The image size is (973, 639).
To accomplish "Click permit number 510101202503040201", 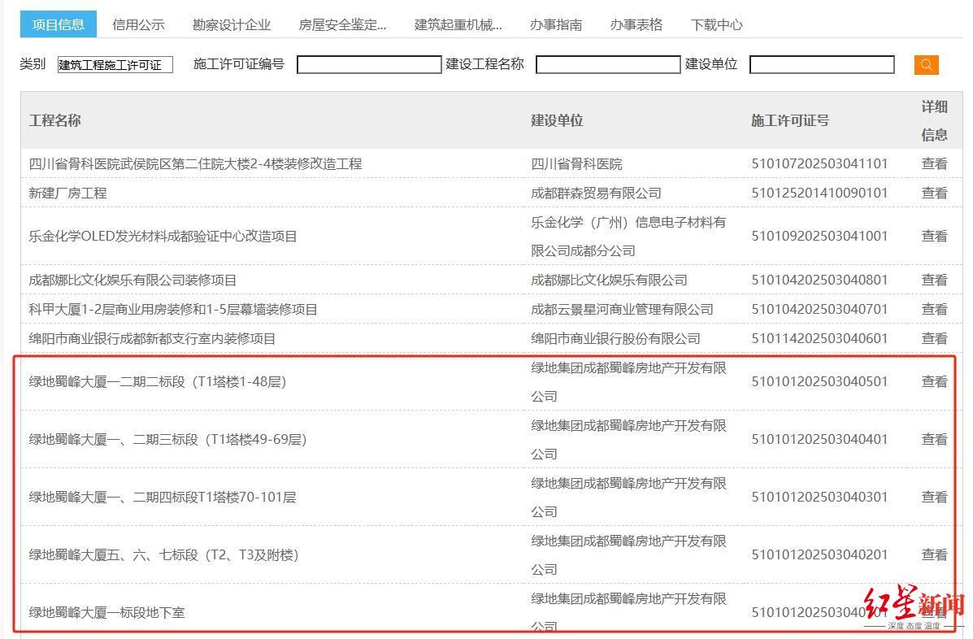I will pyautogui.click(x=819, y=554).
